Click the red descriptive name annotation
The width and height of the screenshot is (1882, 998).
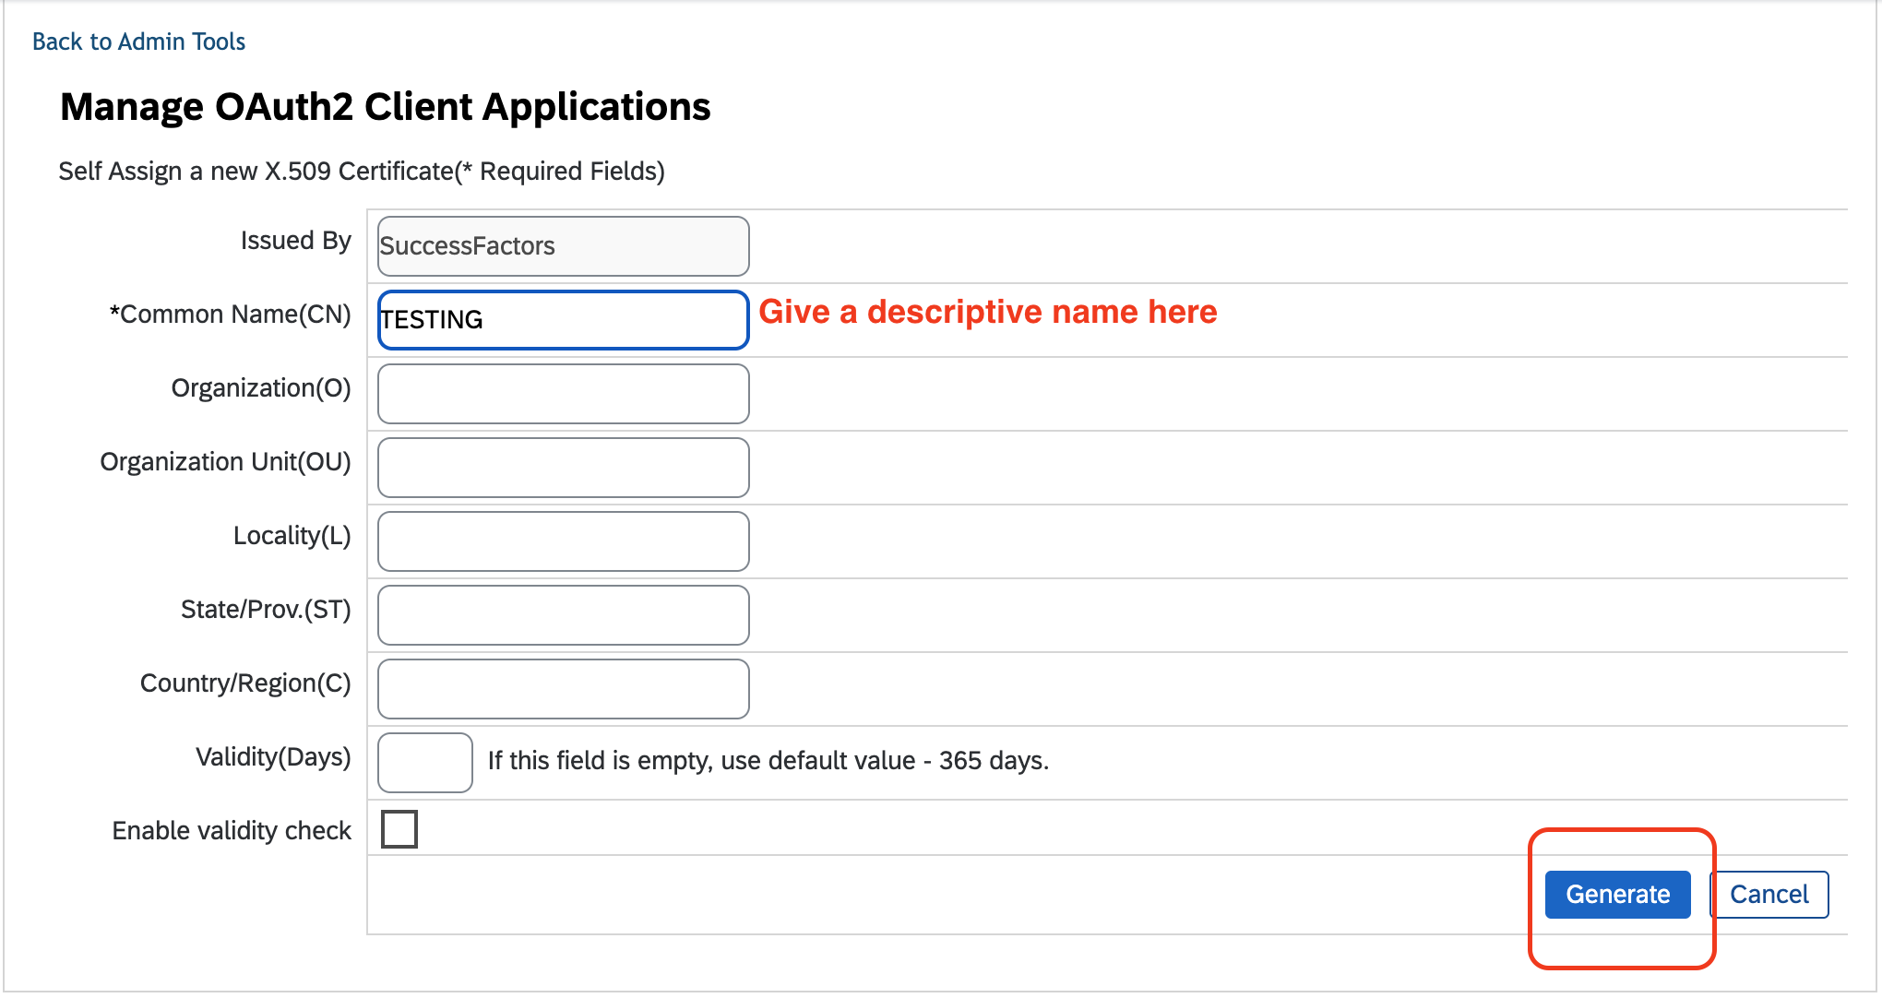tap(987, 312)
